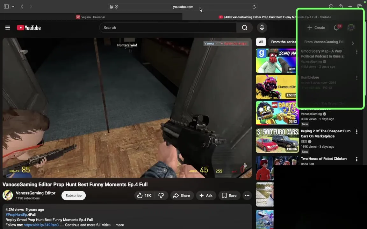Open the bit.ly/349RzaC link
Viewport: 367px width, 229px height.
point(41,225)
